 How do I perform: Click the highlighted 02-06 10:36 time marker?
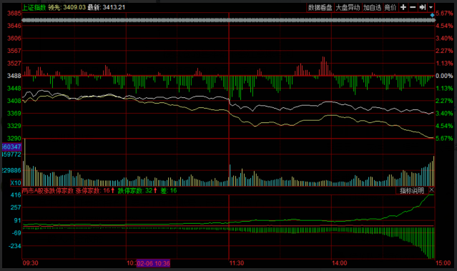click(x=153, y=263)
